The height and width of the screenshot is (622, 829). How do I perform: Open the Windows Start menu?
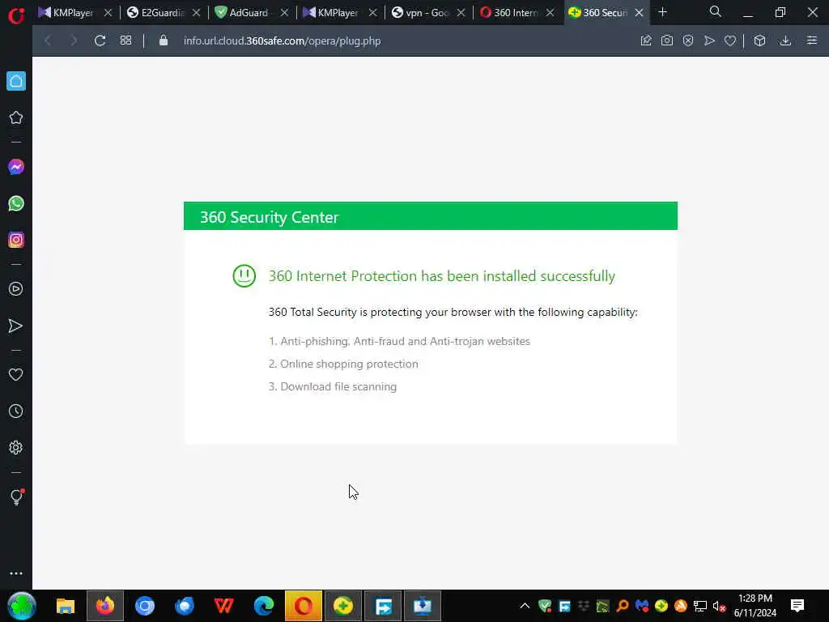[x=21, y=606]
